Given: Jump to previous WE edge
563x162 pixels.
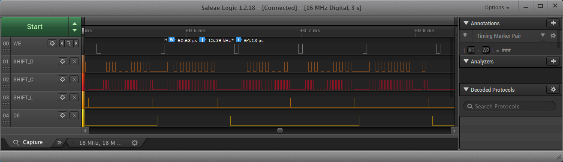Looking at the screenshot, I should point(61,43).
